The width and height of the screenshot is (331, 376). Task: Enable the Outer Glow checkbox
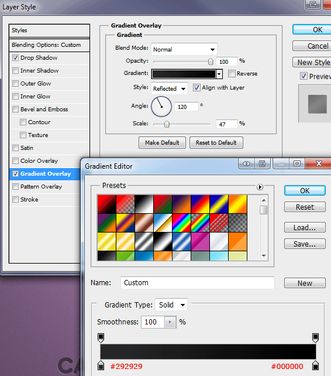coord(15,83)
